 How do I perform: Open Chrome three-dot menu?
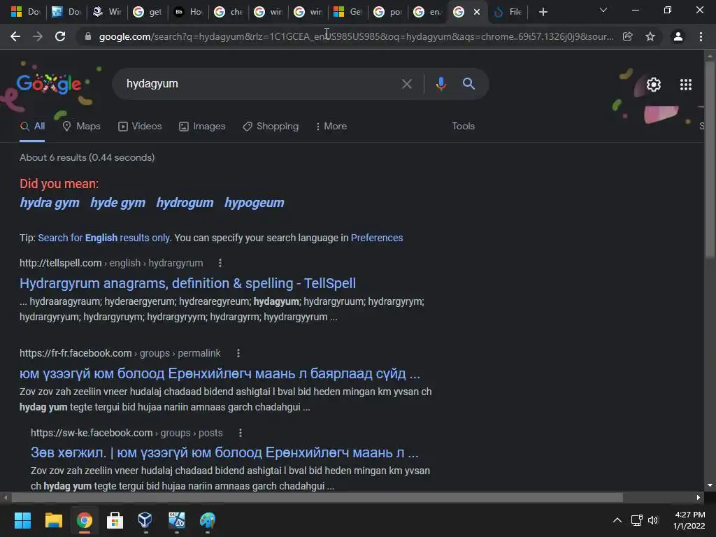[x=701, y=36]
